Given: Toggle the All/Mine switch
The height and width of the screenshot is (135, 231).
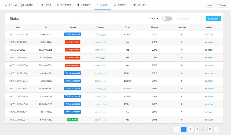Looking at the screenshot, I should click(x=167, y=19).
